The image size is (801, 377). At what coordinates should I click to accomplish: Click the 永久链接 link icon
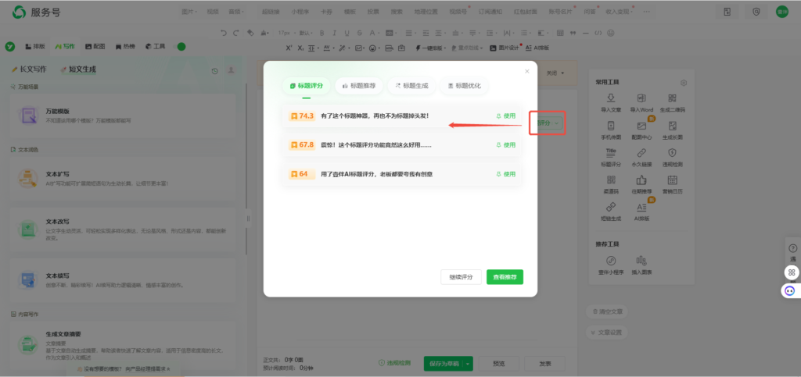coord(641,153)
